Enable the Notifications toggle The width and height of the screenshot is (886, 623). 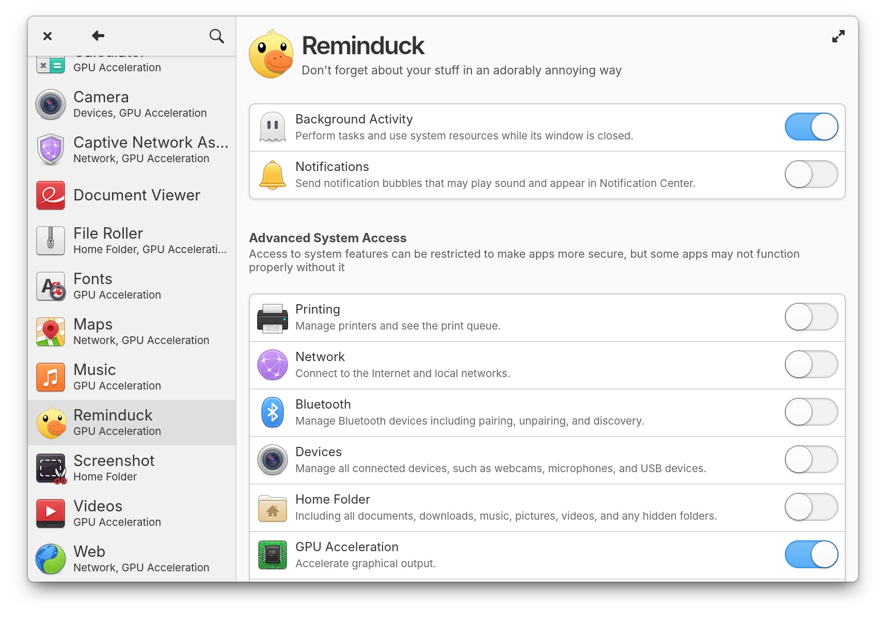(811, 175)
